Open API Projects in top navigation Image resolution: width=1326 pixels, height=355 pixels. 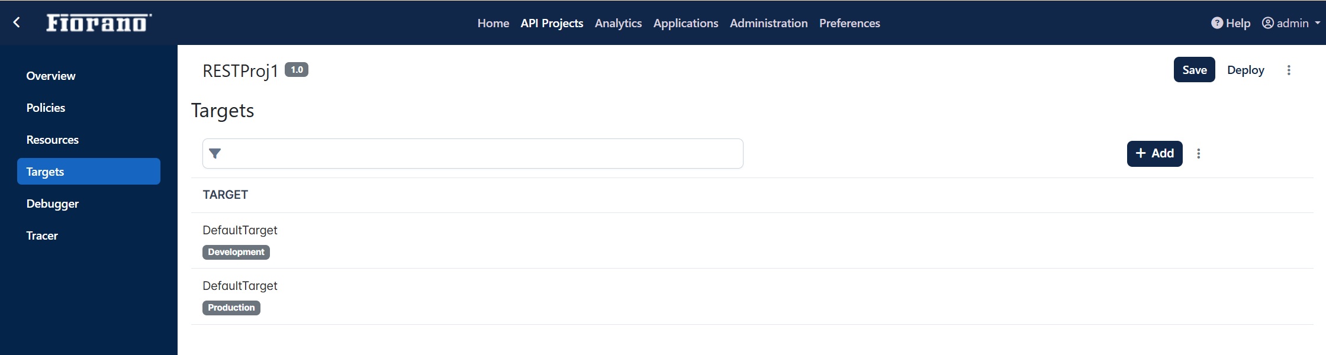click(552, 23)
